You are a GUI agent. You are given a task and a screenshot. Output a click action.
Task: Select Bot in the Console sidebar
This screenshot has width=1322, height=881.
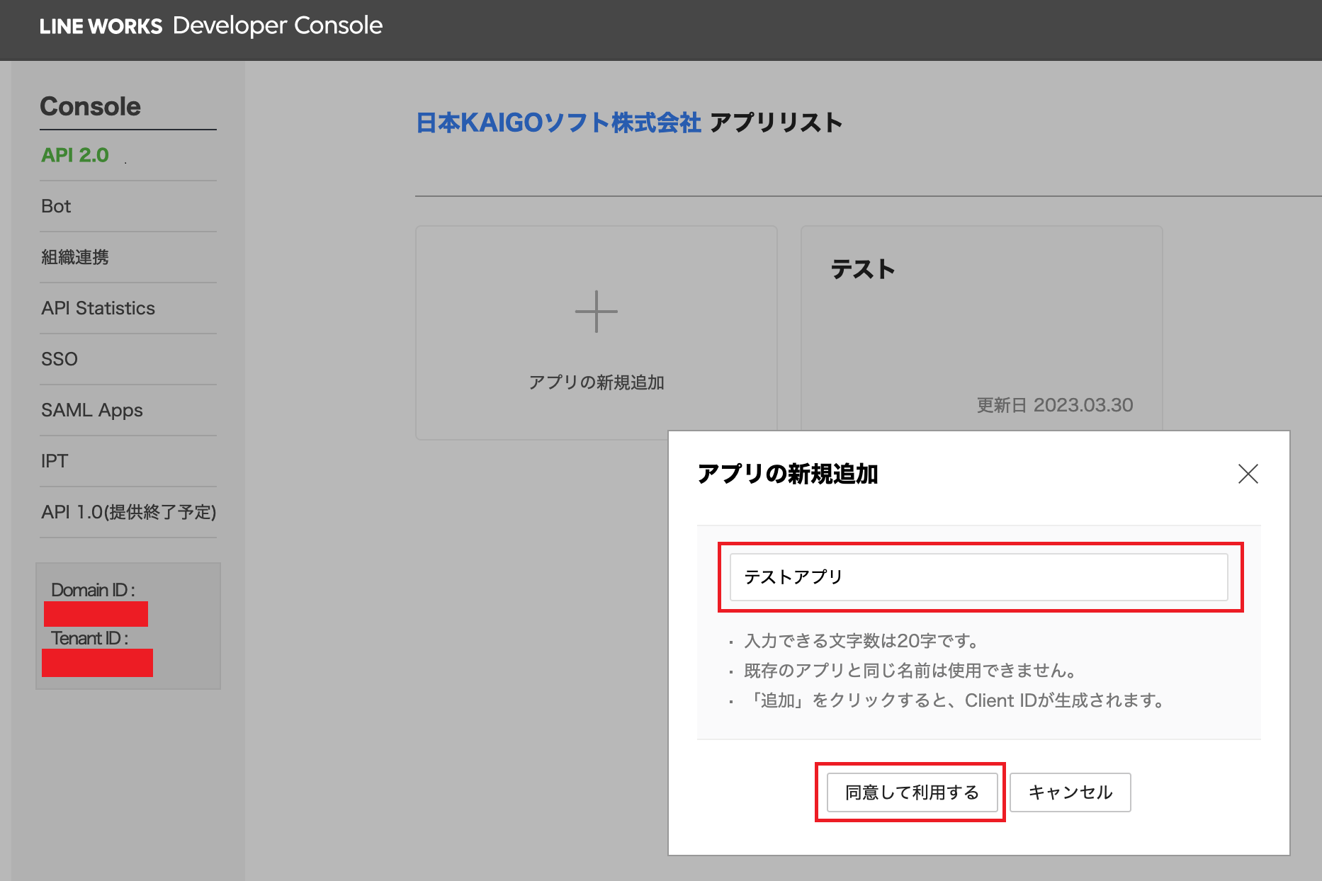(x=55, y=206)
